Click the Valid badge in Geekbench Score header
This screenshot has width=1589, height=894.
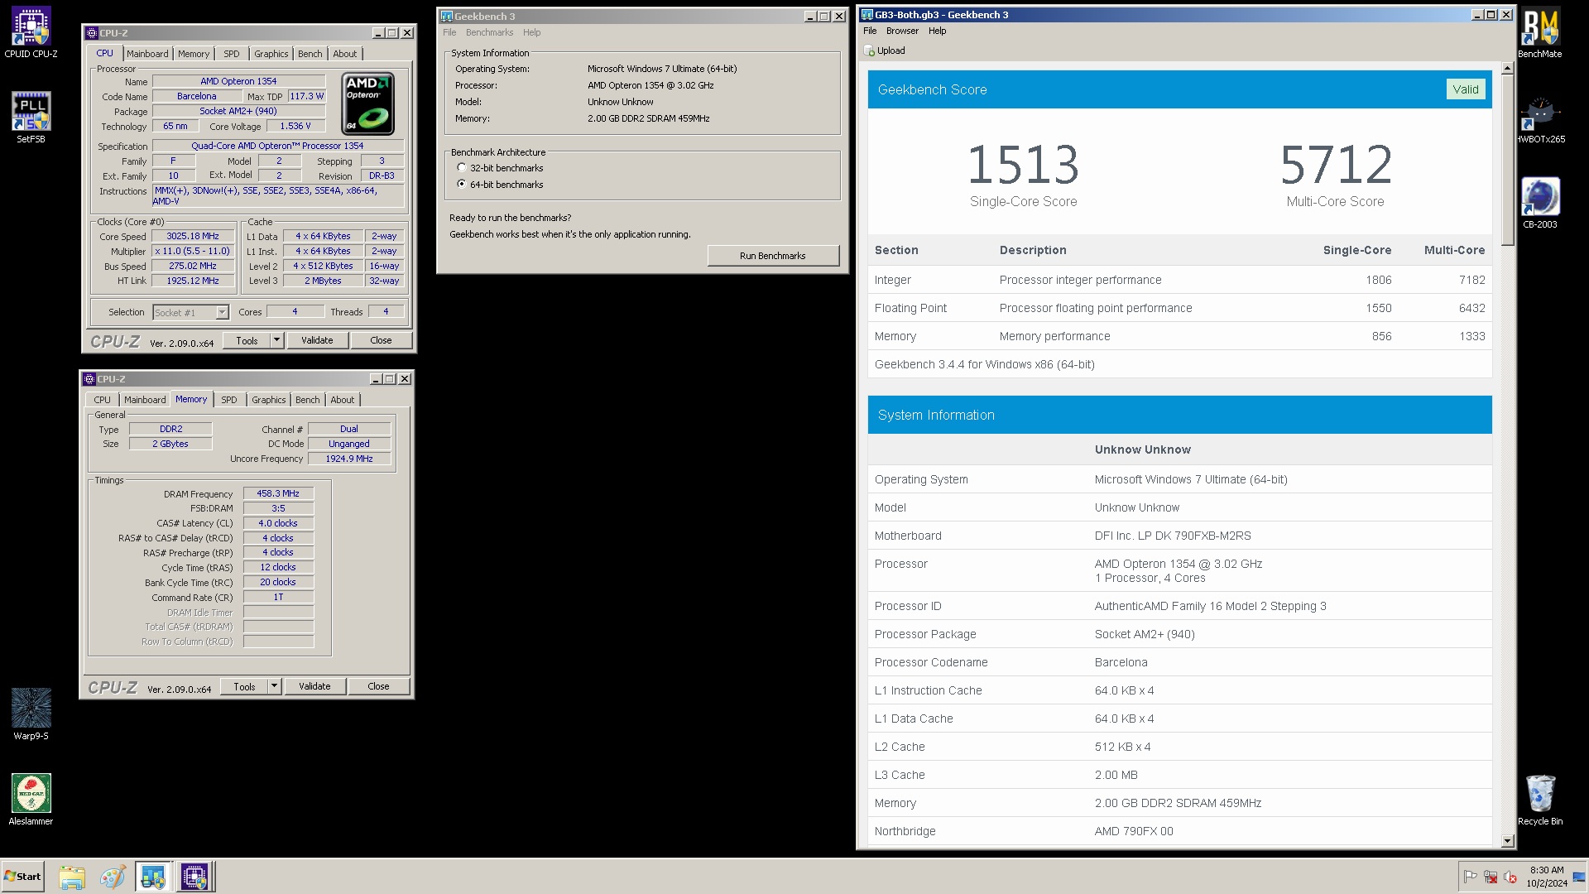coord(1465,89)
